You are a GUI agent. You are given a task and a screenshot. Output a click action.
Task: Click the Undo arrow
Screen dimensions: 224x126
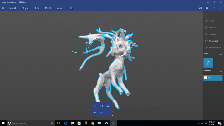(214, 8)
